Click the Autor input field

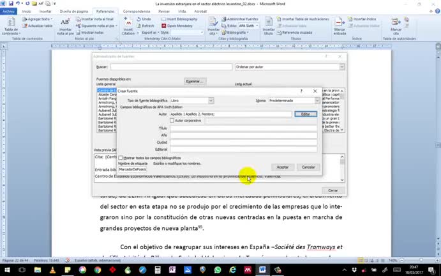click(230, 114)
